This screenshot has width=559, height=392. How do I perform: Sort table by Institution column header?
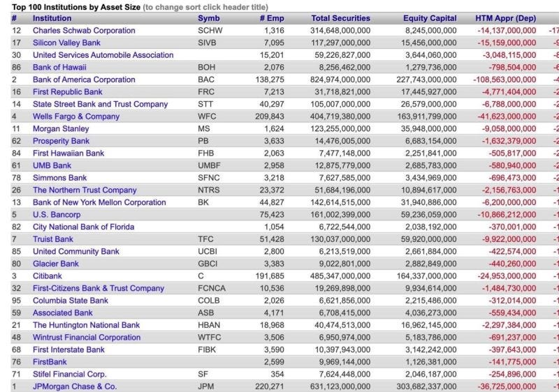point(52,18)
